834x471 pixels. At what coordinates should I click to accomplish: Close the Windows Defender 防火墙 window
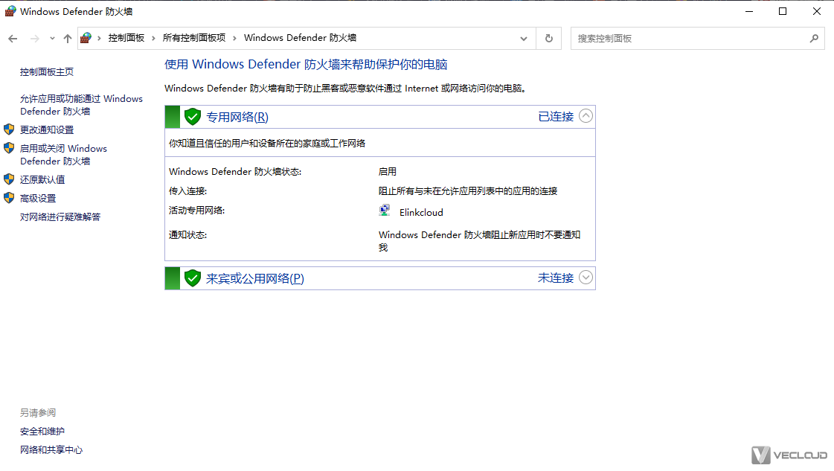coord(816,11)
